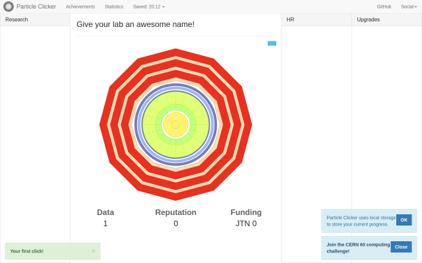Click the local storage notice text
Screen dimensions: 422x263
[x=361, y=221]
